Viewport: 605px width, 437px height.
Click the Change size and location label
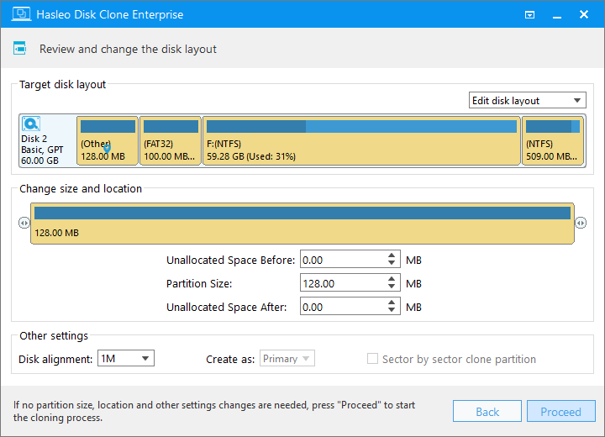pyautogui.click(x=81, y=188)
